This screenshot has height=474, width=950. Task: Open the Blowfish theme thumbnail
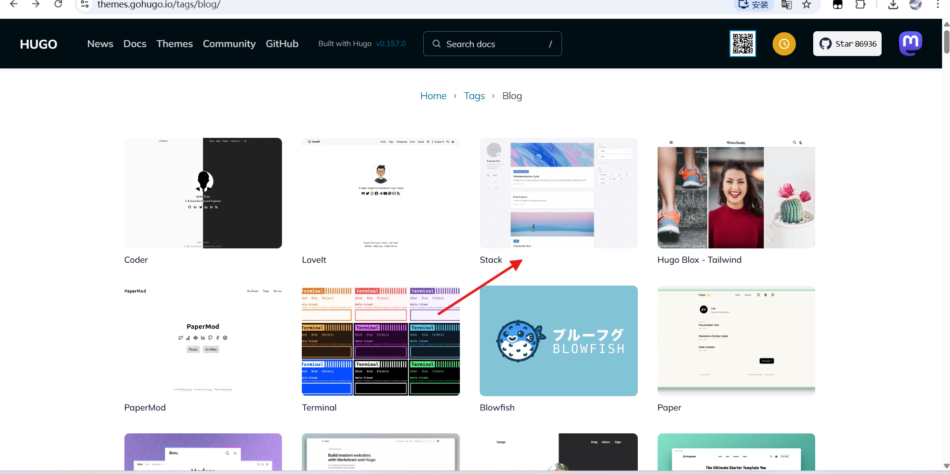click(559, 341)
